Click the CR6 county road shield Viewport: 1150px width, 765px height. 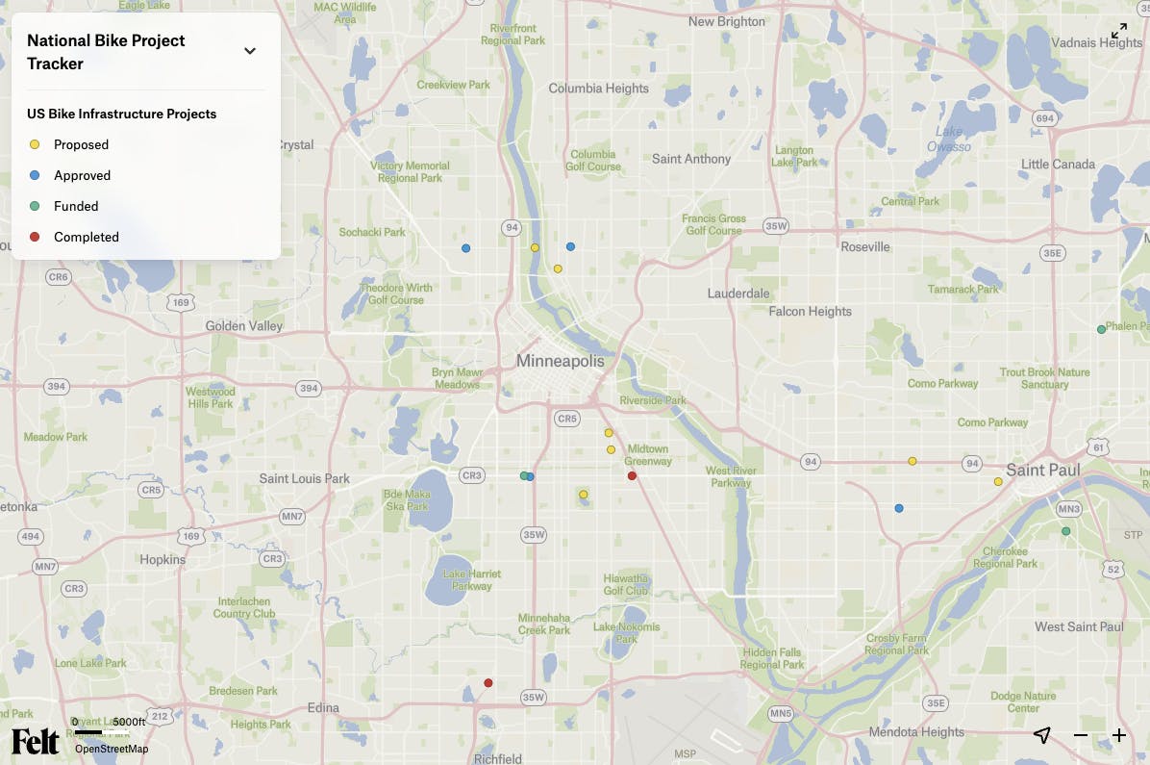pos(57,277)
